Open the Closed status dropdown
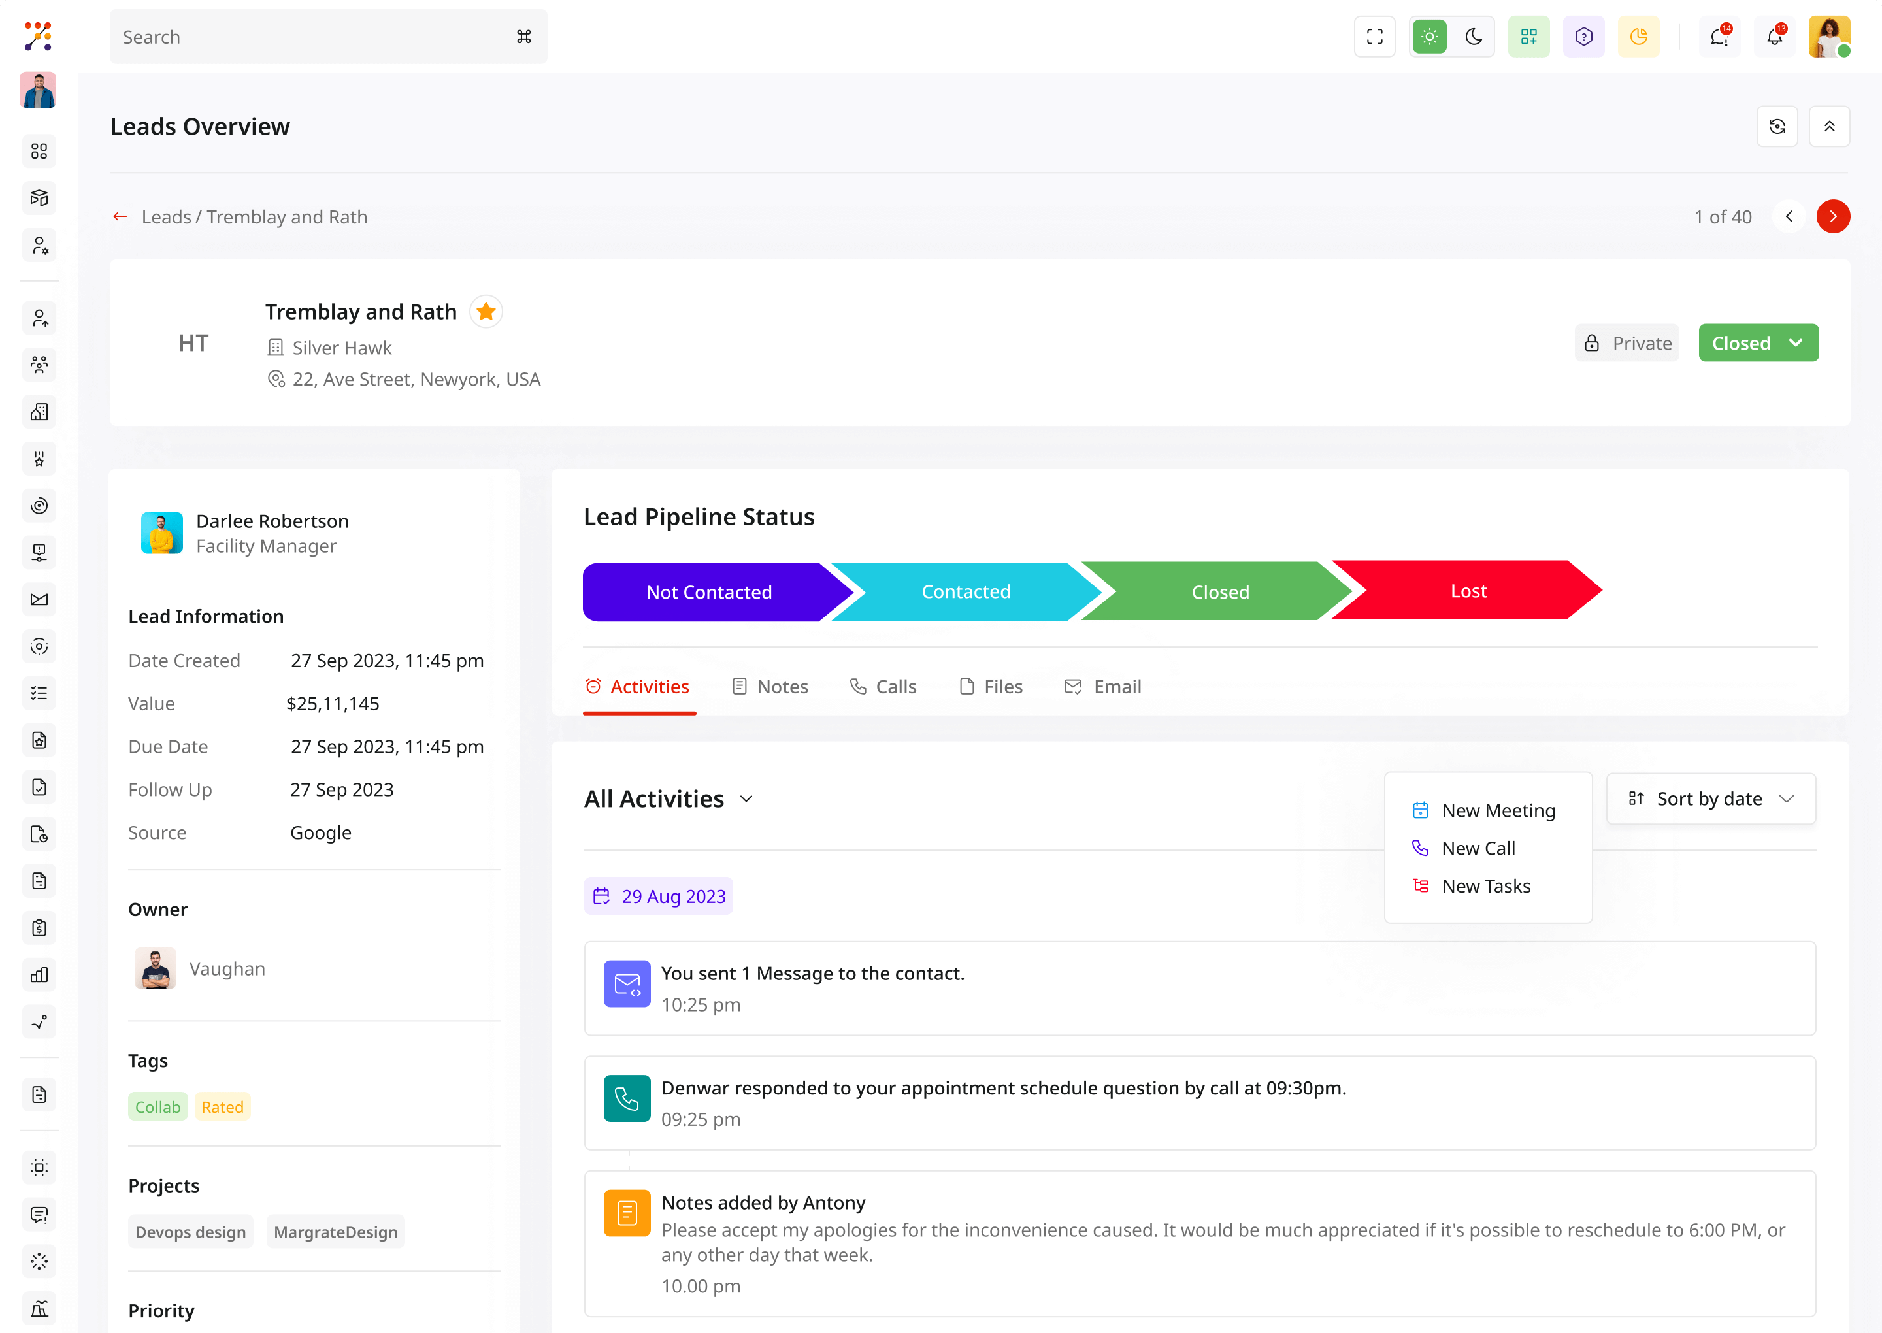 coord(1758,343)
